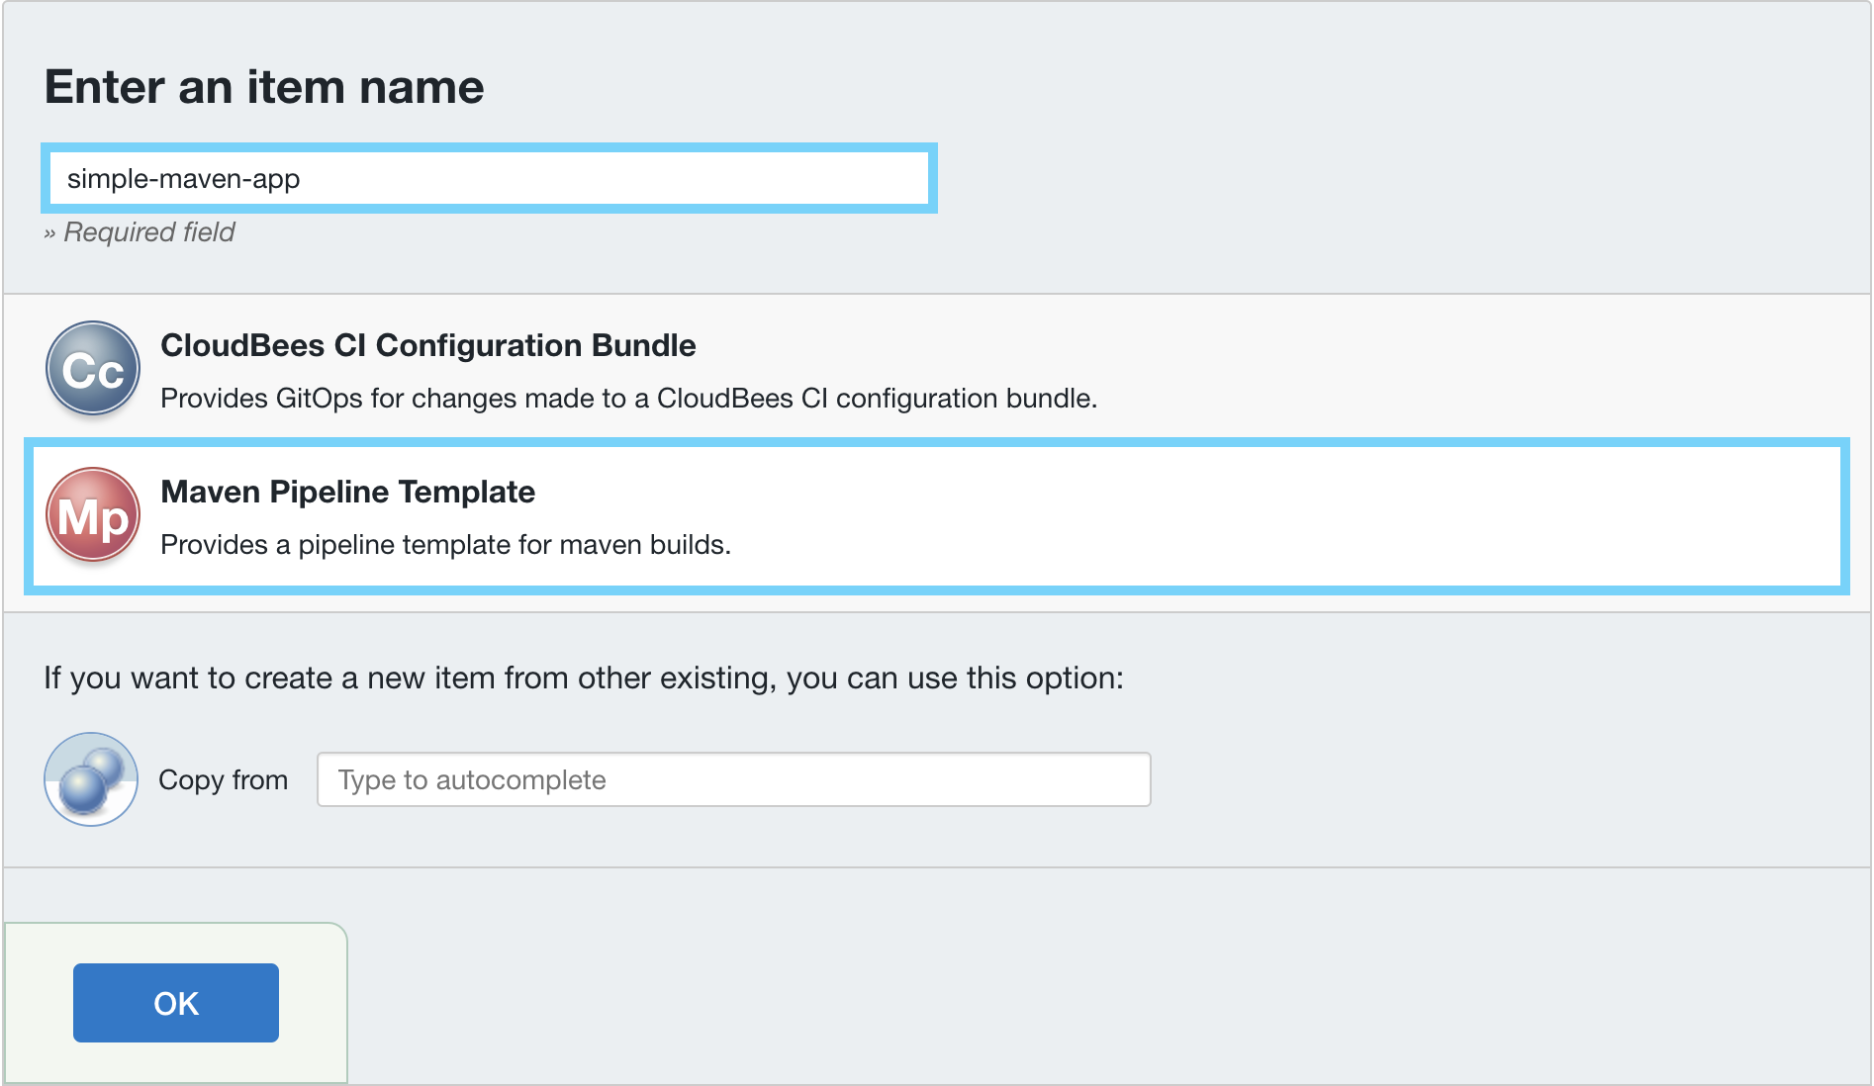
Task: Focus the simple-maven-app item name field
Action: pos(489,179)
